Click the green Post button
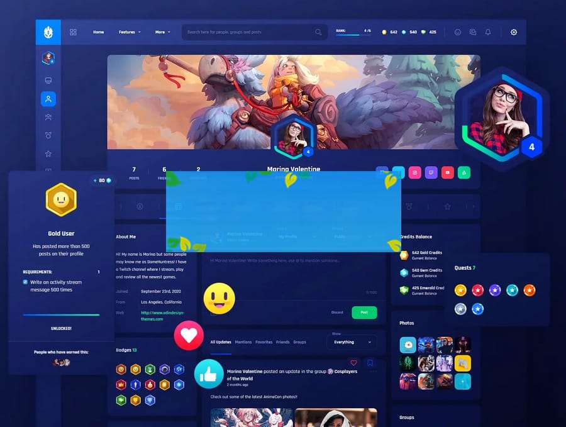Image resolution: width=566 pixels, height=427 pixels. [x=364, y=313]
